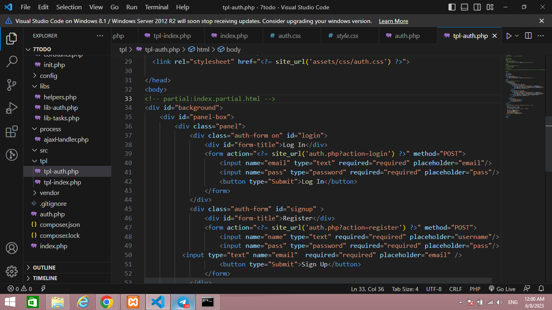Switch to auth.css tab
Screen dimensions: 552x310
click(x=289, y=36)
